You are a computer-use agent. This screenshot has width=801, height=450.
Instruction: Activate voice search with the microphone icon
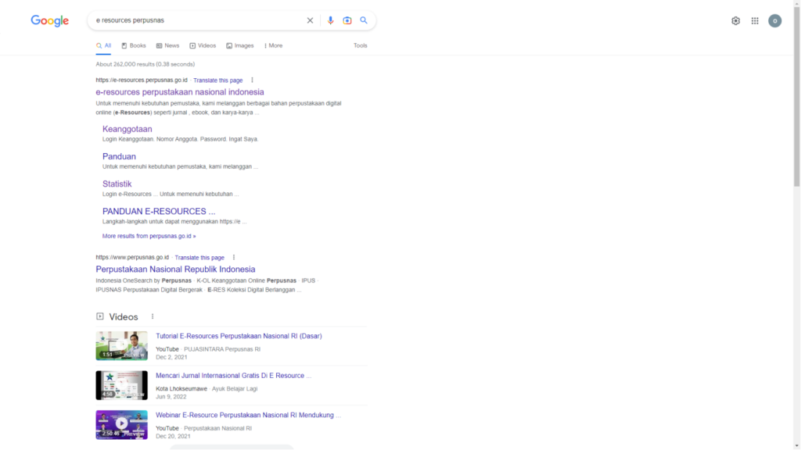(331, 20)
